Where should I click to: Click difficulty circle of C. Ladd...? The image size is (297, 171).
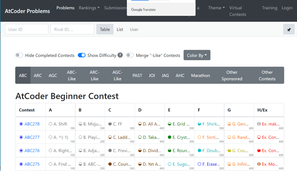[110, 137]
